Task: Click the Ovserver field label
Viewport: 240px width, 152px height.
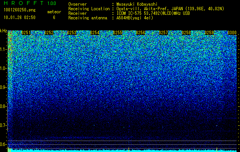Action: coord(77,4)
